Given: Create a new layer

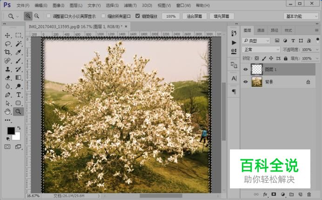Looking at the screenshot, I should [300, 194].
